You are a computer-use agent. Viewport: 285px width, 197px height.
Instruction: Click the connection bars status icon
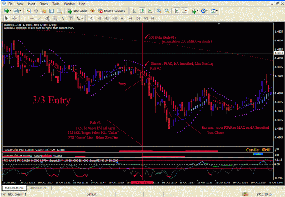pyautogui.click(x=245, y=194)
